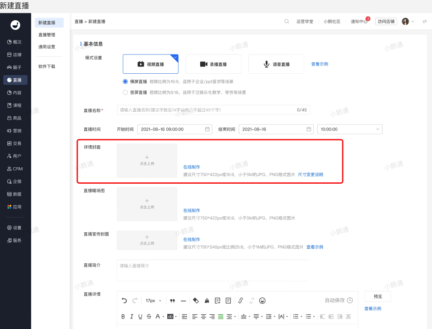
Task: Click 在线制作 link for 详情封面
Action: coord(191,167)
